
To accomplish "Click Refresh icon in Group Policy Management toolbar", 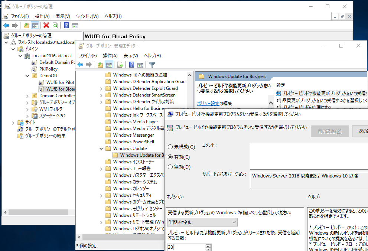I will [55, 25].
